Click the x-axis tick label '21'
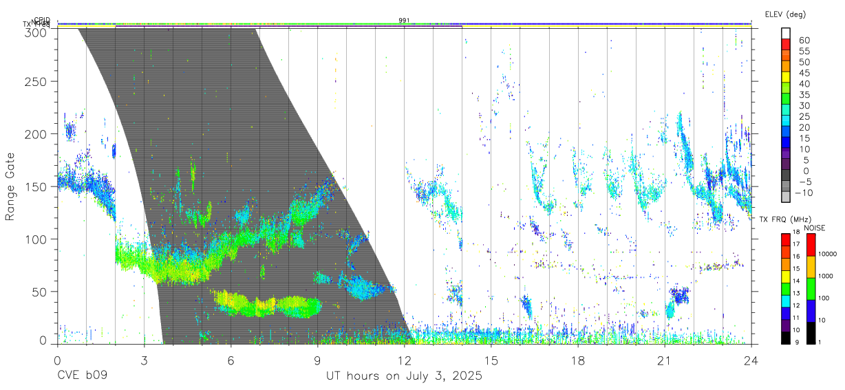 tap(664, 360)
